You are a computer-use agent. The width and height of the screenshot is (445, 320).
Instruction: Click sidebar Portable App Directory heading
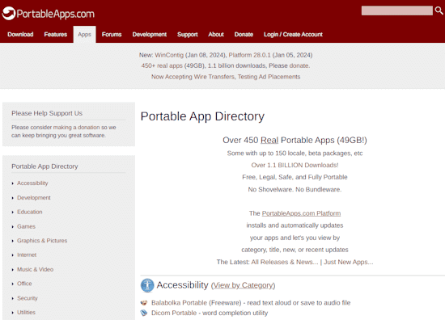44,166
